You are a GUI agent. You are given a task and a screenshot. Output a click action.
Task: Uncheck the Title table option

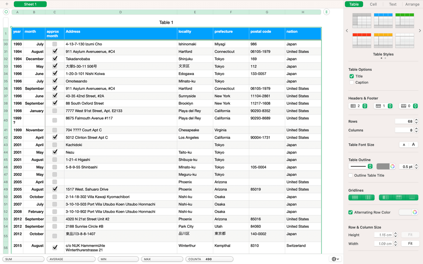pyautogui.click(x=351, y=76)
